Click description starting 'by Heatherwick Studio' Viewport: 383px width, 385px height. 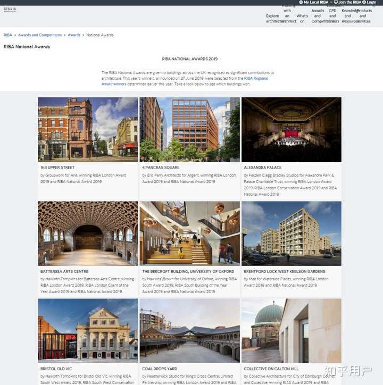[189, 379]
